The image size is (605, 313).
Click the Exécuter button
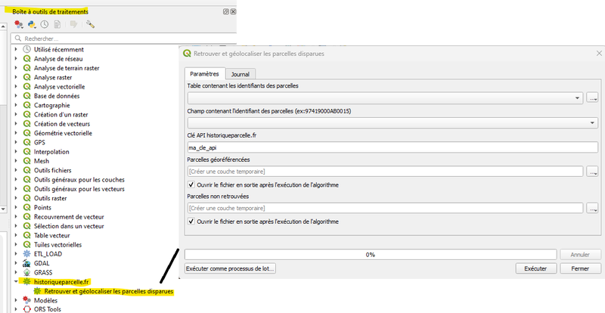pyautogui.click(x=535, y=268)
